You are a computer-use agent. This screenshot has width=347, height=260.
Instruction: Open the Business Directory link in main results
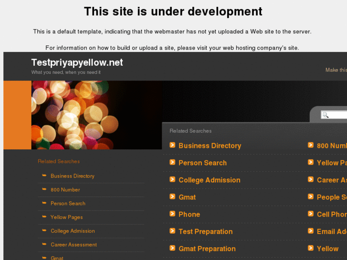(210, 146)
